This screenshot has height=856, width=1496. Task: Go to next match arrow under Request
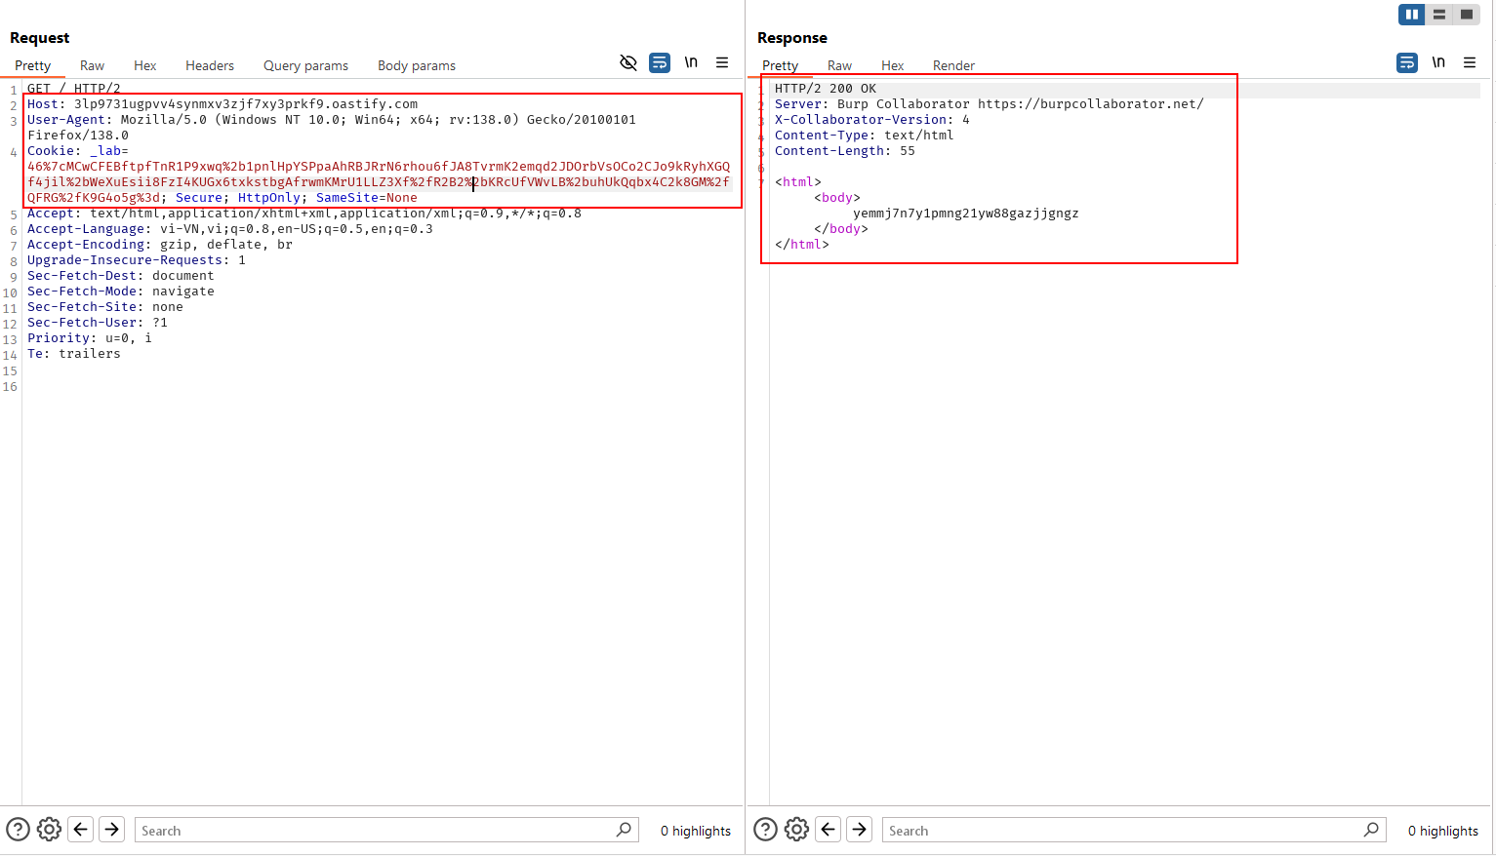coord(112,830)
